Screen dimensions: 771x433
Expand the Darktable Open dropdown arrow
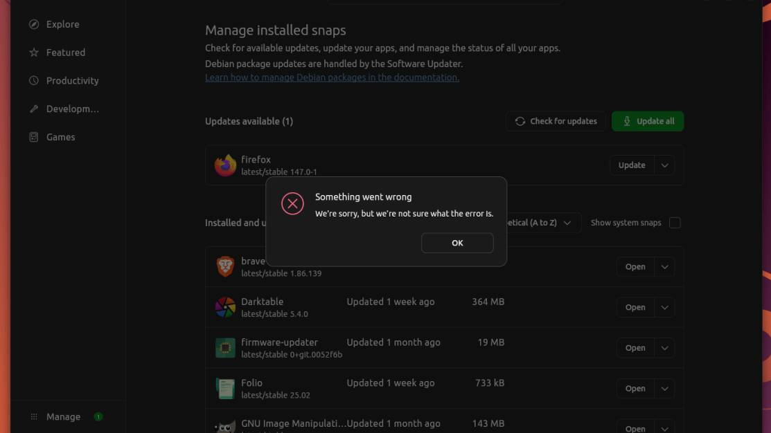point(664,307)
